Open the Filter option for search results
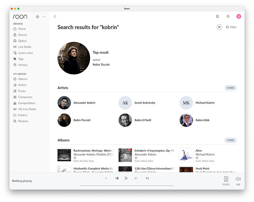 click(231, 27)
